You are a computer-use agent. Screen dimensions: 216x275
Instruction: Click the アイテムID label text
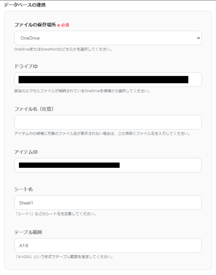tap(26, 152)
